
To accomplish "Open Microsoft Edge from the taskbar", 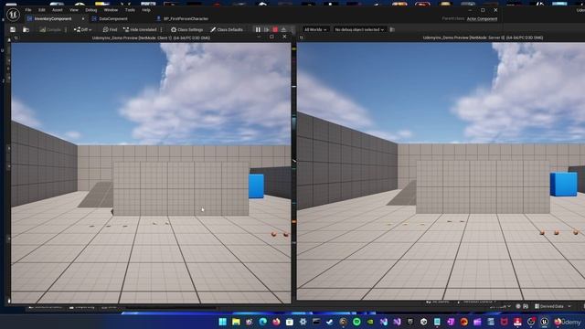I will [262, 322].
